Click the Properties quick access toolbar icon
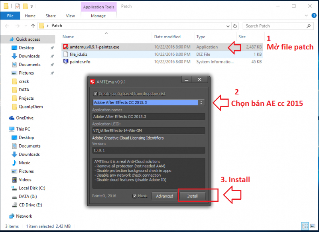The width and height of the screenshot is (319, 232). [x=18, y=6]
